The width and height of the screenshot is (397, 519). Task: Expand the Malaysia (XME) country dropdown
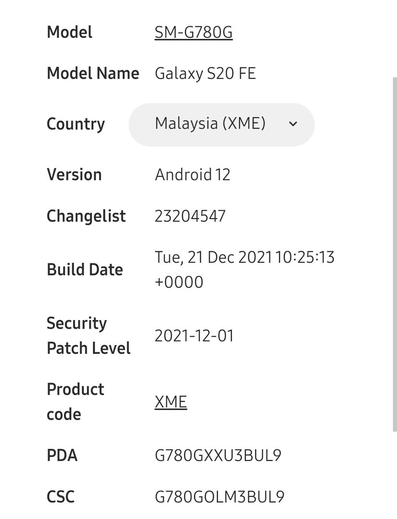point(221,124)
